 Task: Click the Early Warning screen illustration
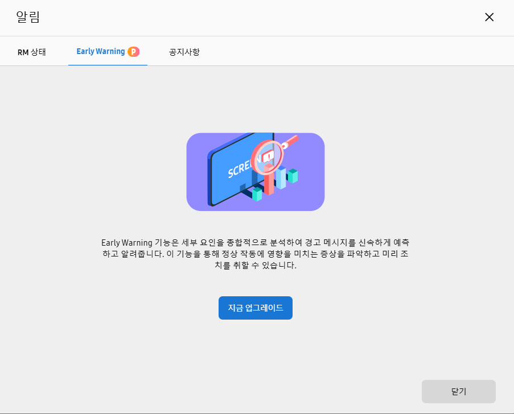pos(256,172)
